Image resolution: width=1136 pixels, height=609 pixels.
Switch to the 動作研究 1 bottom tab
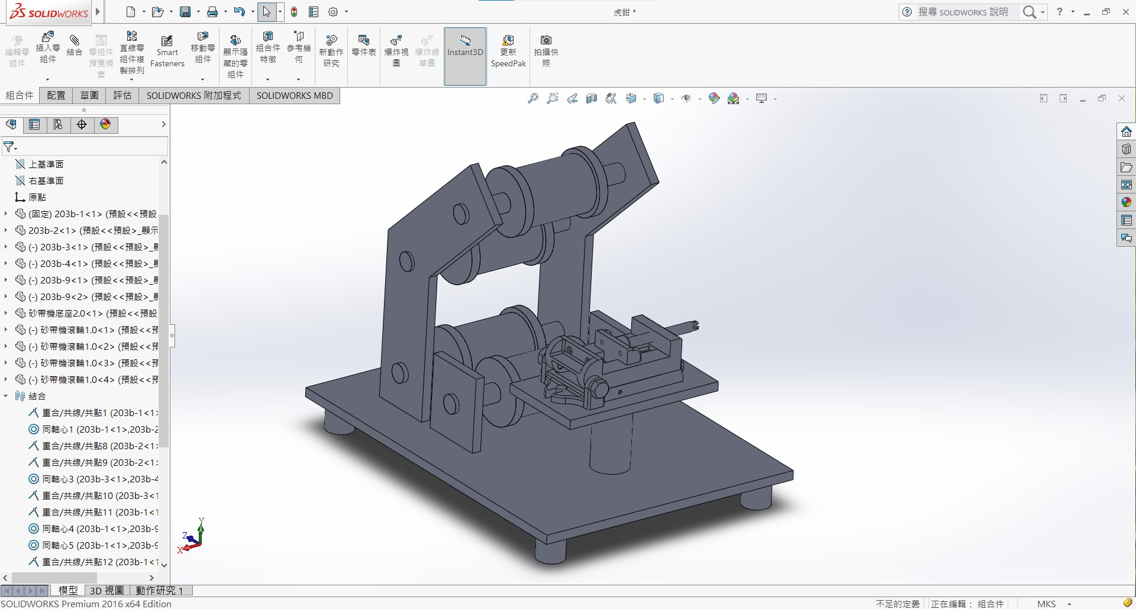click(159, 590)
